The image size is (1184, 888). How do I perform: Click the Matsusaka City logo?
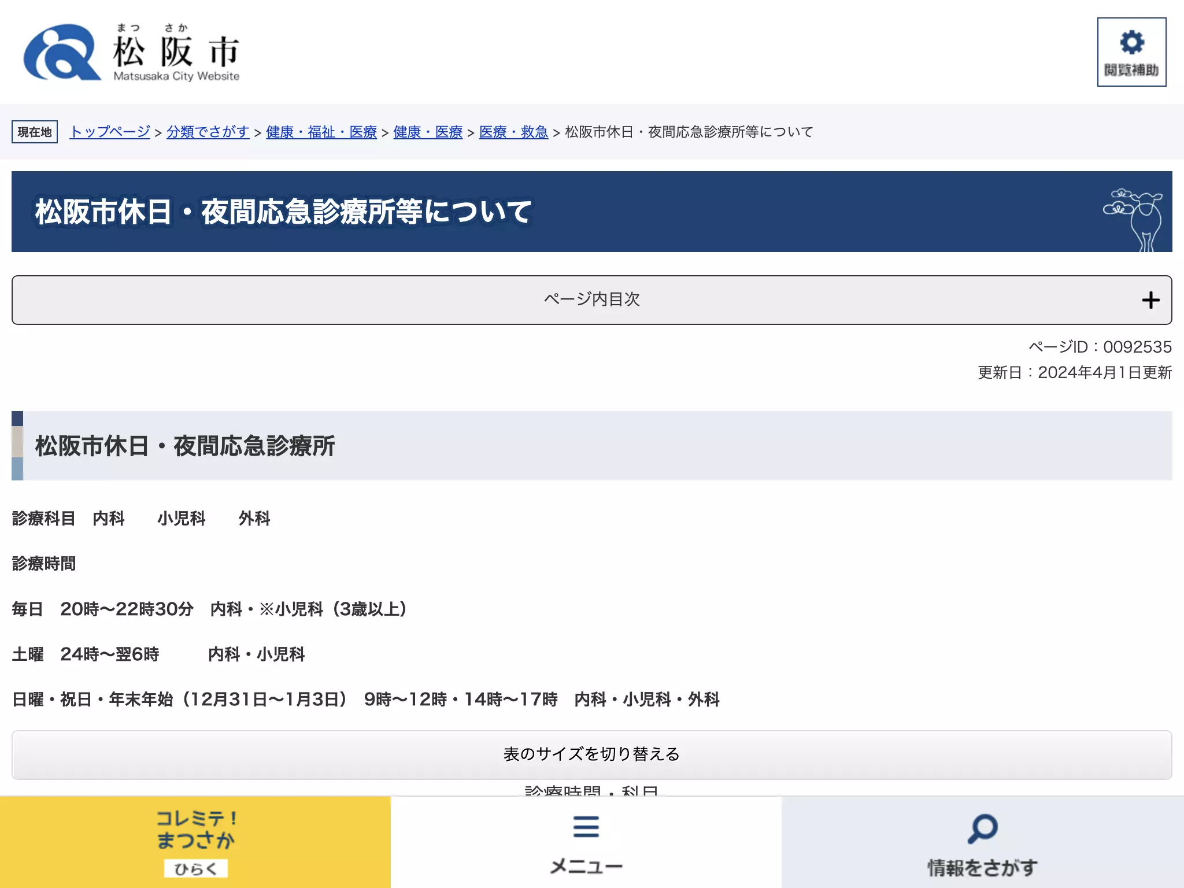coord(131,52)
